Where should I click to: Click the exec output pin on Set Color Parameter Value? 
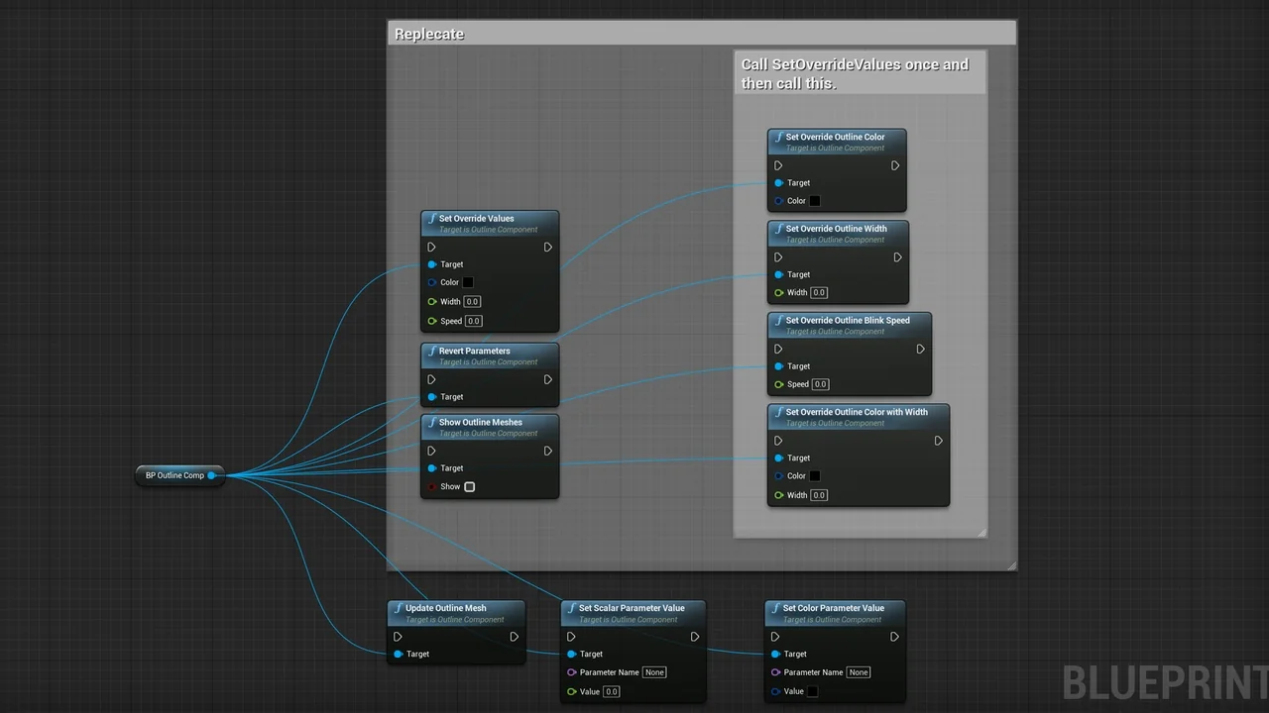tap(893, 637)
